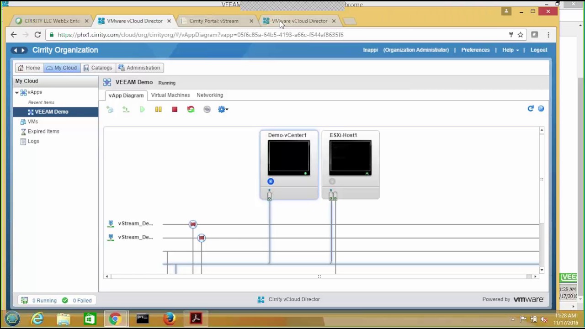The height and width of the screenshot is (329, 585).
Task: Open the Catalogs section
Action: [98, 68]
